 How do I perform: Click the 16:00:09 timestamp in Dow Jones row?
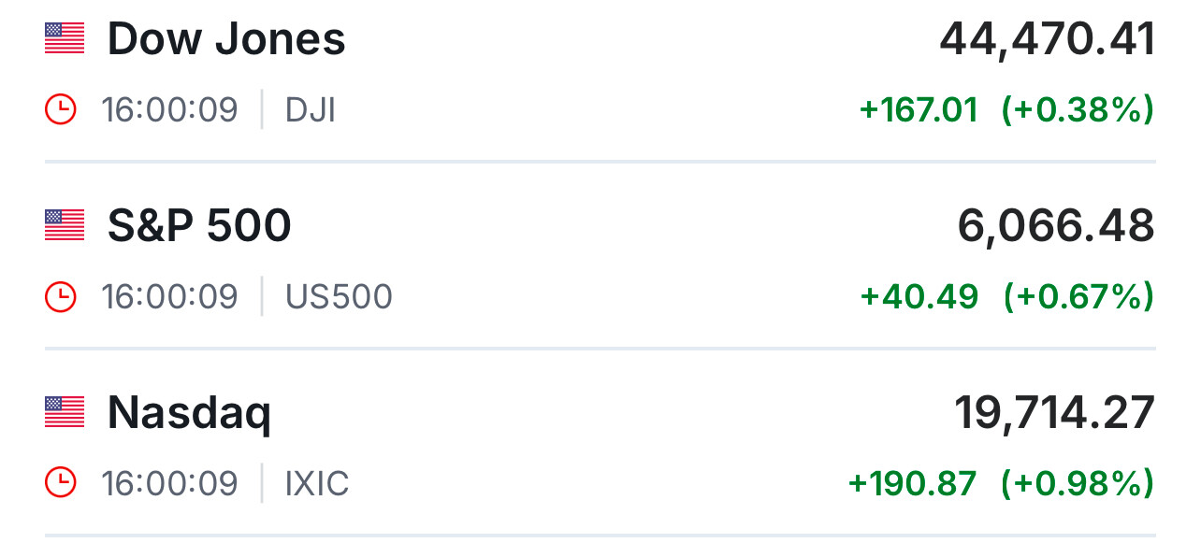[169, 110]
